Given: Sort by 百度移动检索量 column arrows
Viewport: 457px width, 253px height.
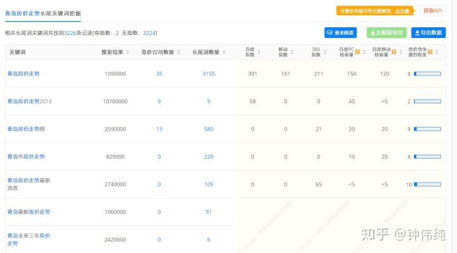Looking at the screenshot, I should [x=401, y=52].
